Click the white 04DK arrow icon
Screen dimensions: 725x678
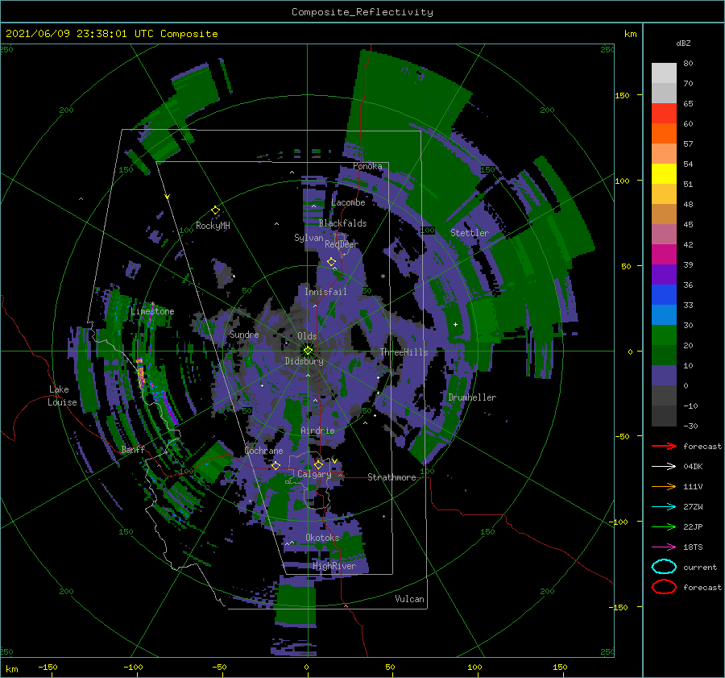click(x=664, y=466)
